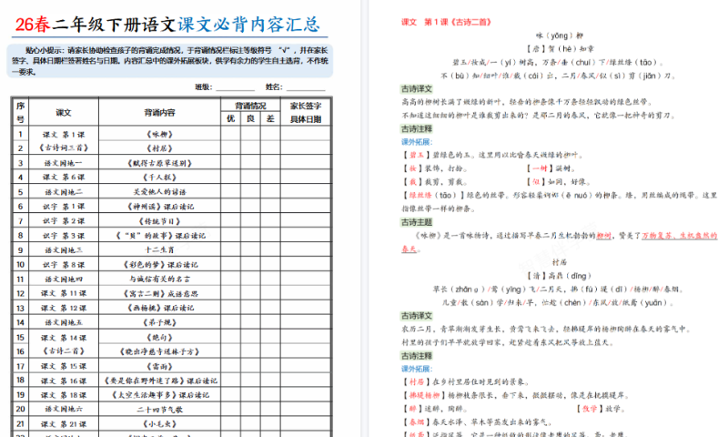
Task: Click table cell 《咏柳》 in row 1
Action: [x=159, y=134]
